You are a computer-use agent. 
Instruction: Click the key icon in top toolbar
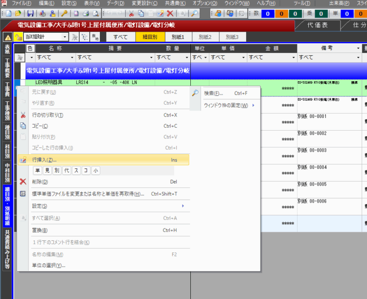pyautogui.click(x=64, y=14)
